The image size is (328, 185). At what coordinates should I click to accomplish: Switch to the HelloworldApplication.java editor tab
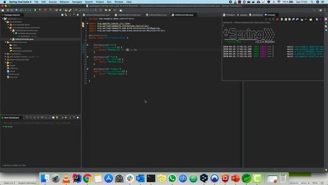[97, 15]
